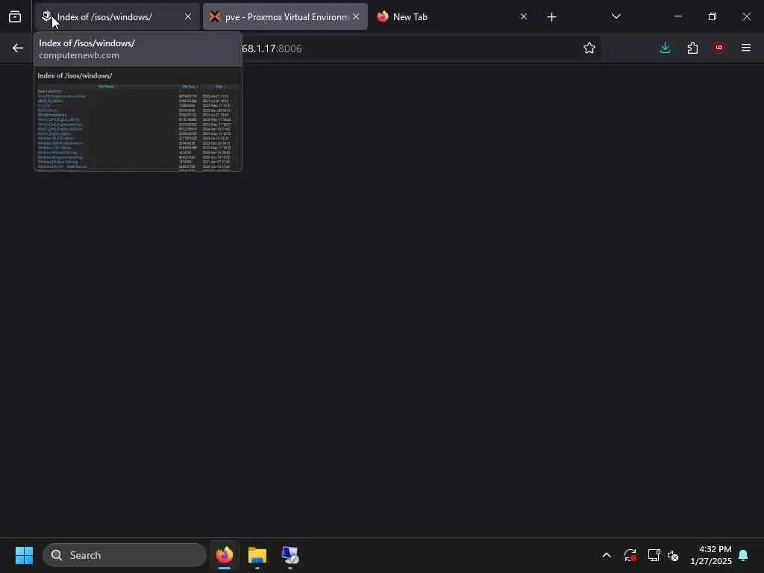Open the clock showing 4:32 PM
The height and width of the screenshot is (573, 764).
click(711, 555)
